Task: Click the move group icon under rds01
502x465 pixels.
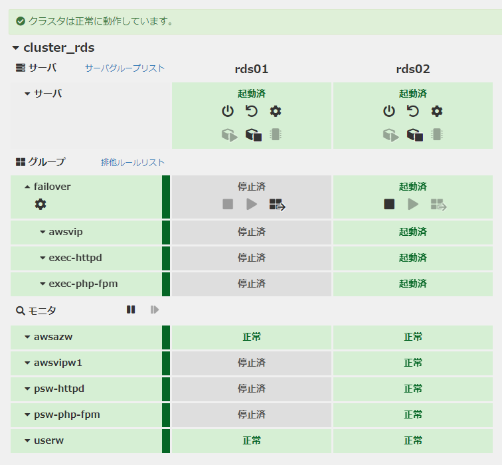Action: [x=276, y=205]
